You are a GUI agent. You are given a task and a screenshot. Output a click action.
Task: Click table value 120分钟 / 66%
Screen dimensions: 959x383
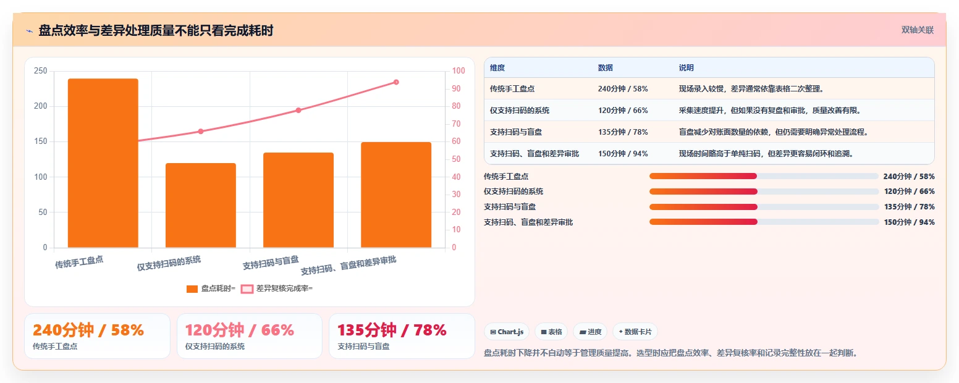click(623, 111)
